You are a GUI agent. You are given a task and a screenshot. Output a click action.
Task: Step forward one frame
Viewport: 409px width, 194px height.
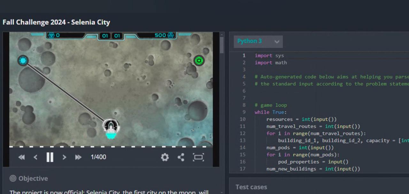[x=64, y=157]
